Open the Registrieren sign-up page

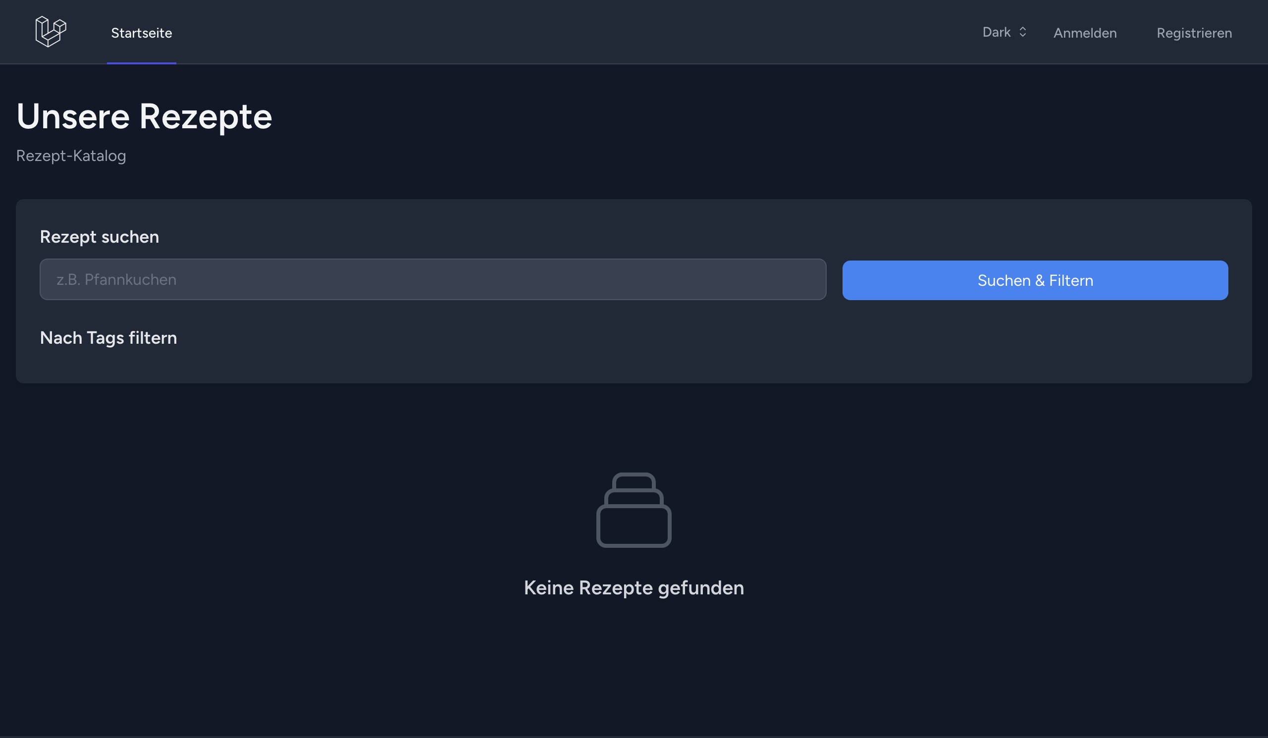(1194, 33)
